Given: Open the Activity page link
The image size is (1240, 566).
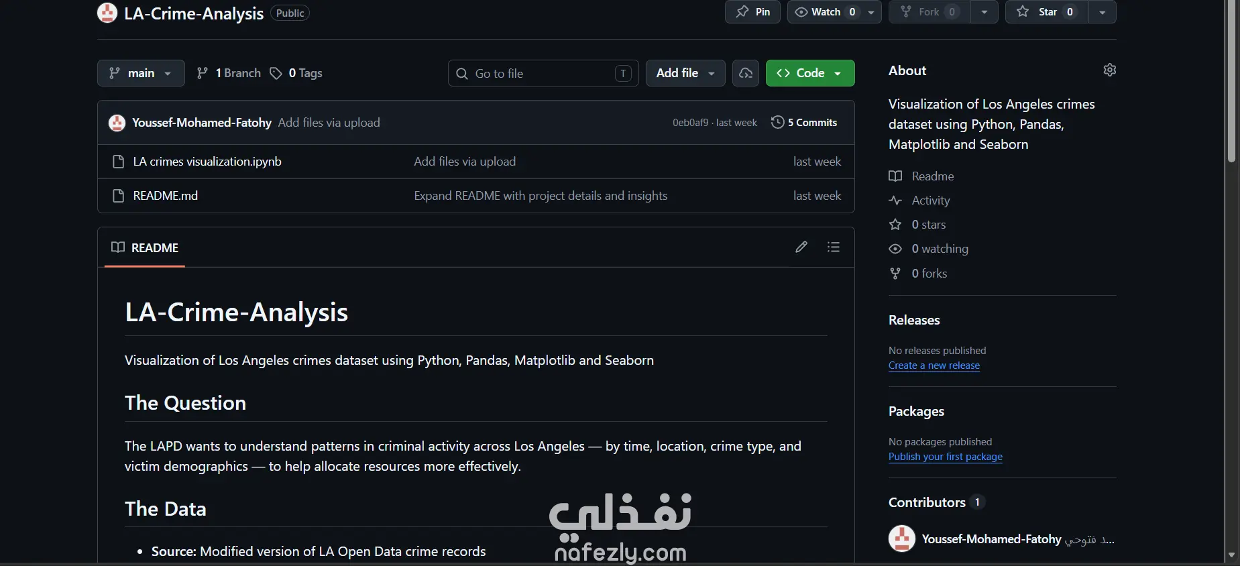Looking at the screenshot, I should [919, 201].
